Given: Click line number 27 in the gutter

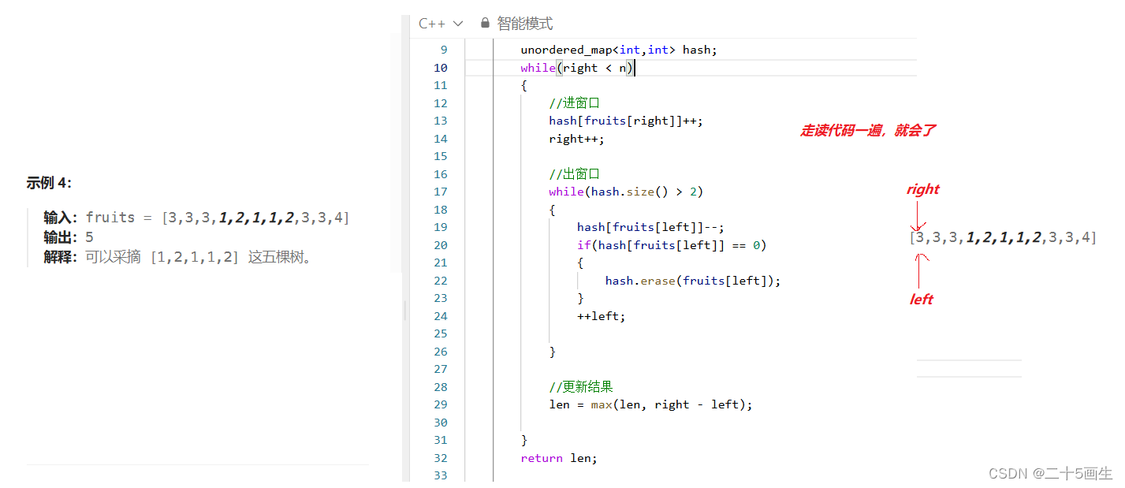Looking at the screenshot, I should click(441, 369).
